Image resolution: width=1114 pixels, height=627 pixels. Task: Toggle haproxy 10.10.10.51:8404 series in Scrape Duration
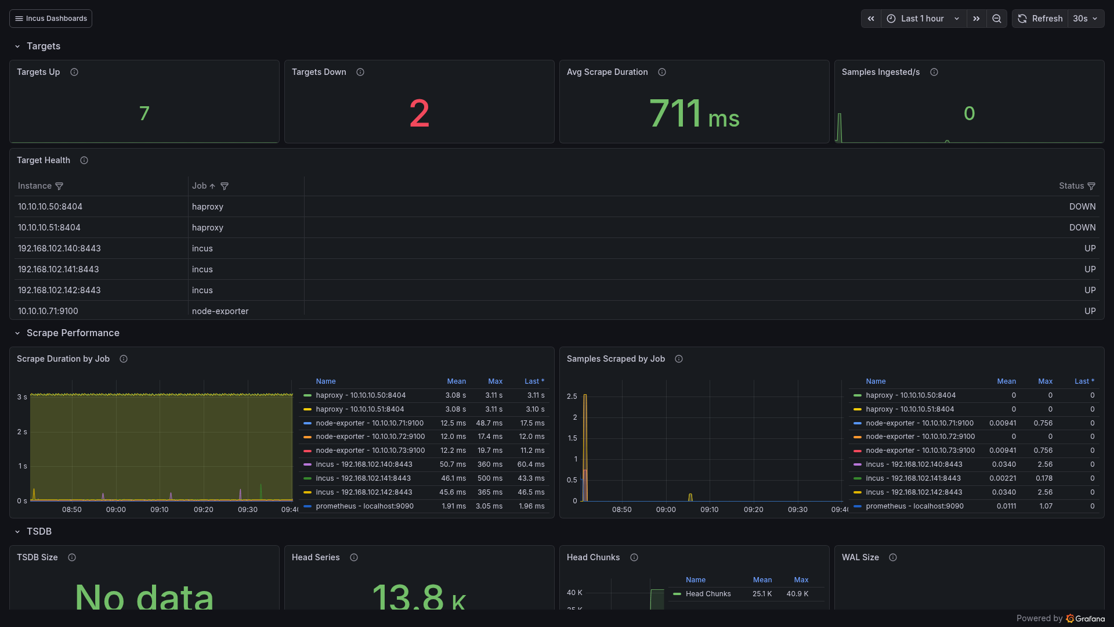point(360,409)
